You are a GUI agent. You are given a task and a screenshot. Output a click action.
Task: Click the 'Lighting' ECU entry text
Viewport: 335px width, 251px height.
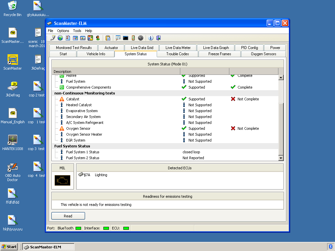coord(101,175)
